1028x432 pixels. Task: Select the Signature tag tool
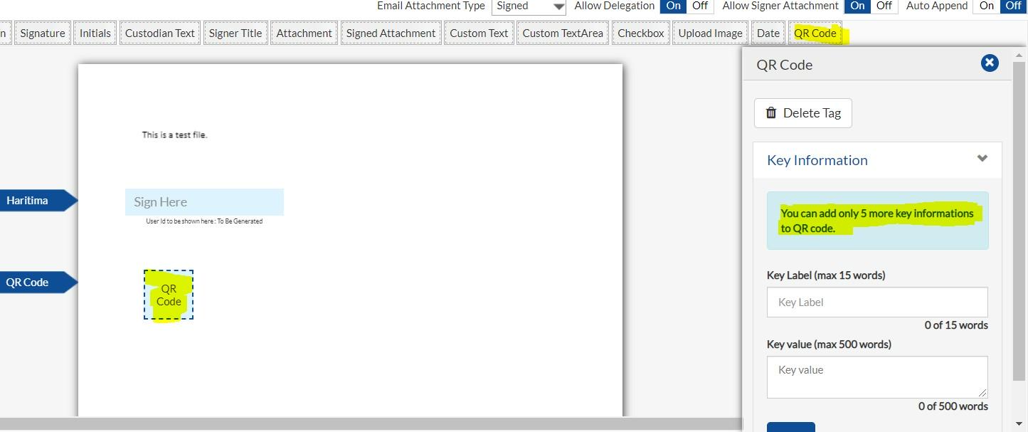coord(43,33)
